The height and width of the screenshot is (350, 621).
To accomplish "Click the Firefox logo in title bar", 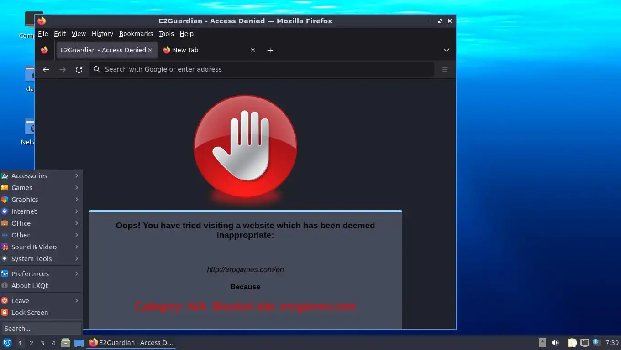I will click(42, 21).
